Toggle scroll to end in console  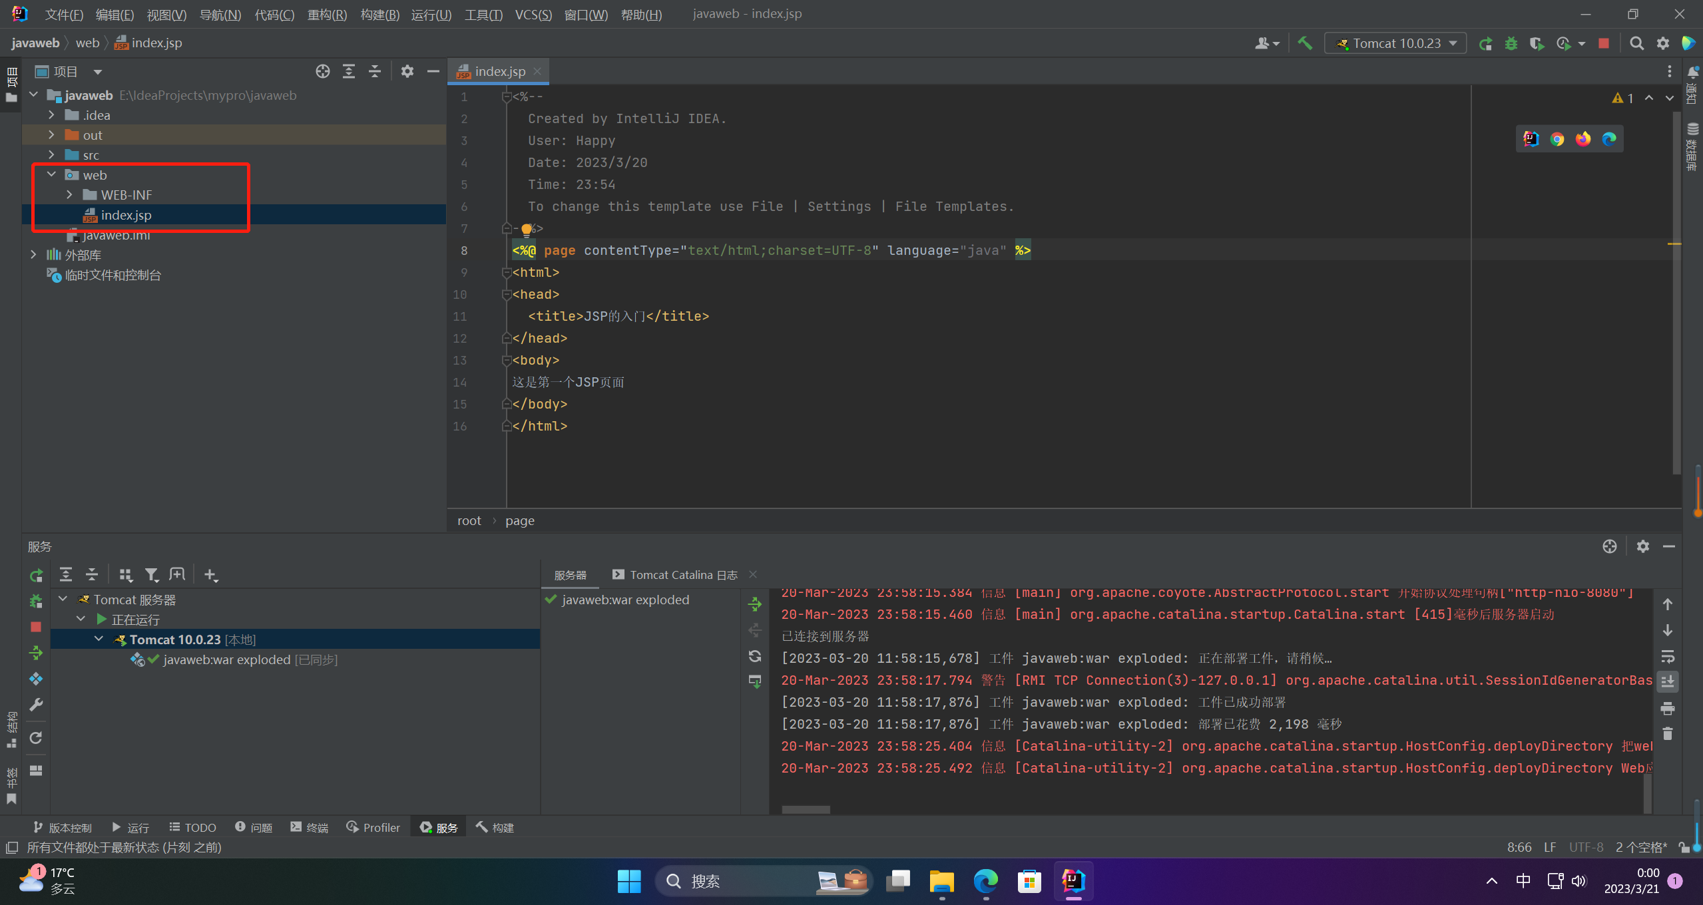coord(1667,681)
